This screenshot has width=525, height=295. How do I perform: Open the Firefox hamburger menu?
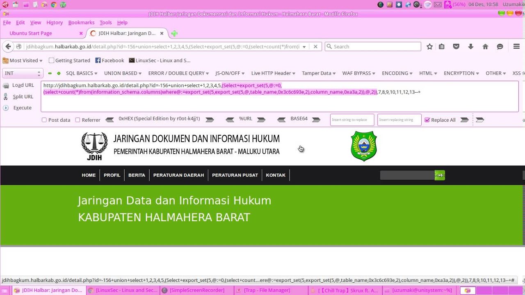[x=516, y=47]
